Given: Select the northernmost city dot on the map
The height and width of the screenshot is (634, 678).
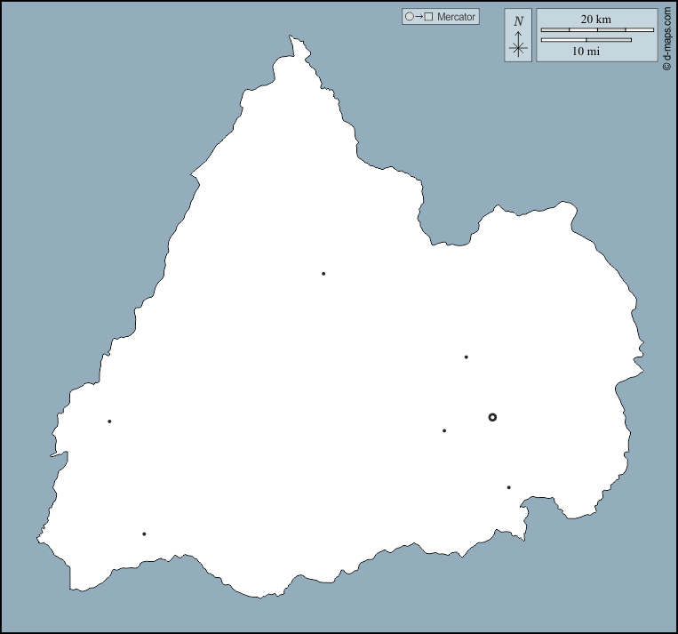Looking at the screenshot, I should pyautogui.click(x=323, y=274).
